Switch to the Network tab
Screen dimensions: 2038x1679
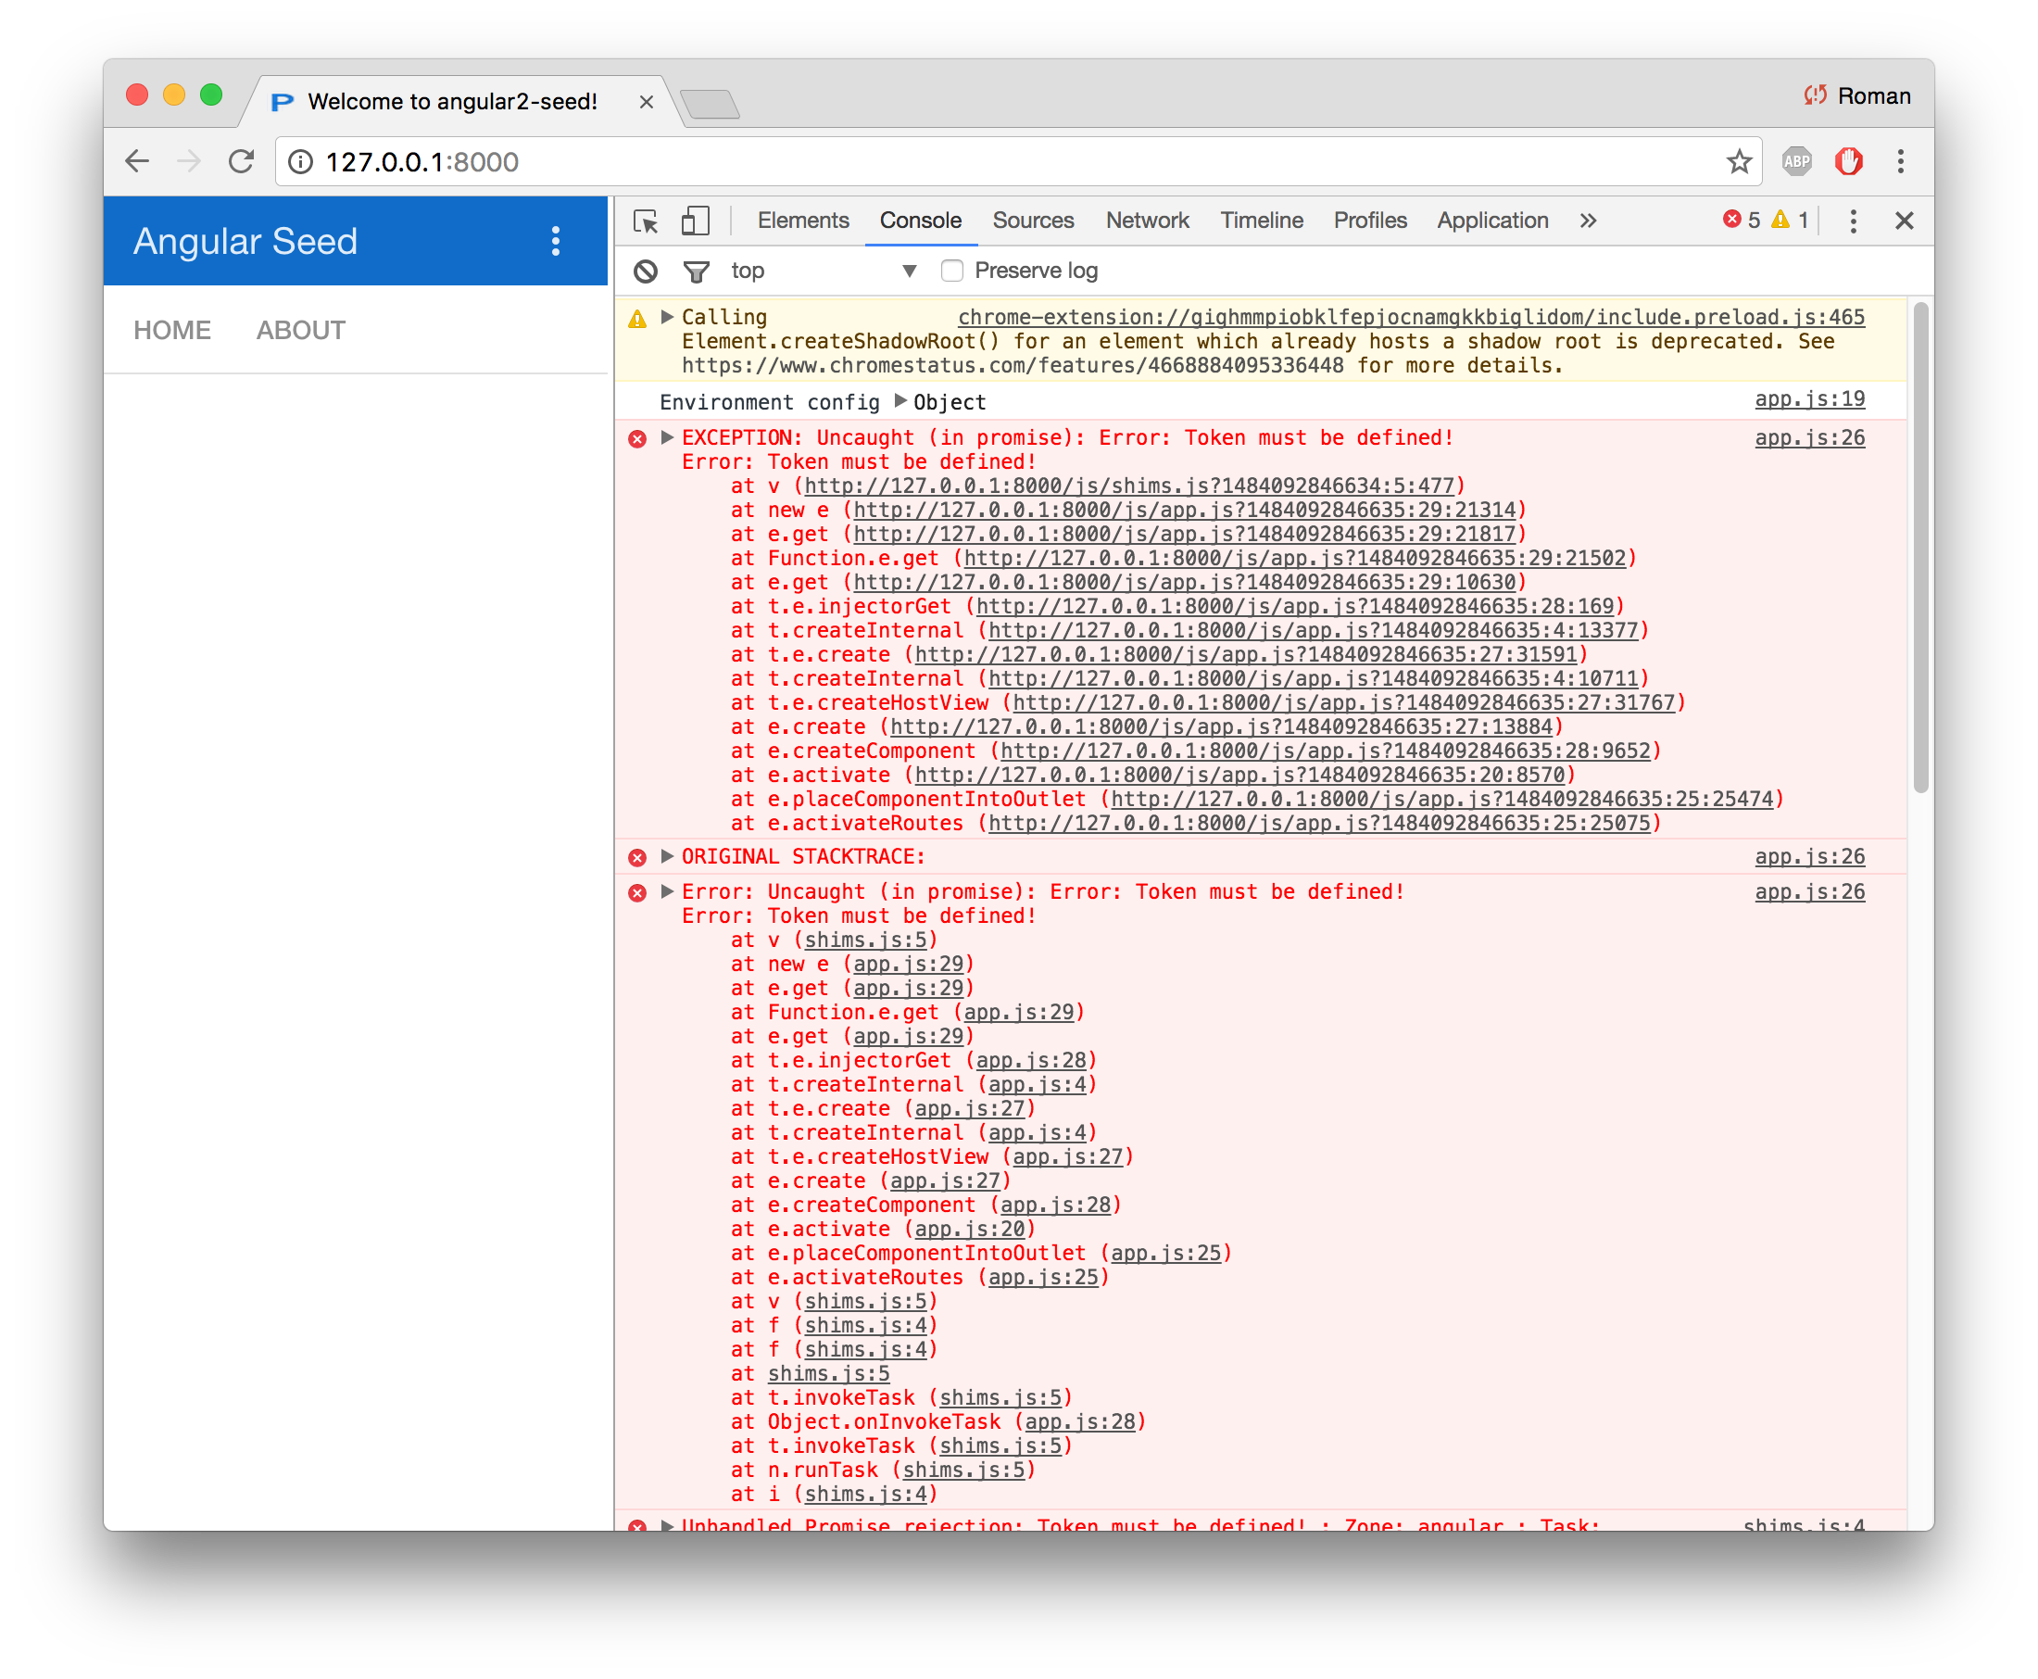tap(1147, 221)
